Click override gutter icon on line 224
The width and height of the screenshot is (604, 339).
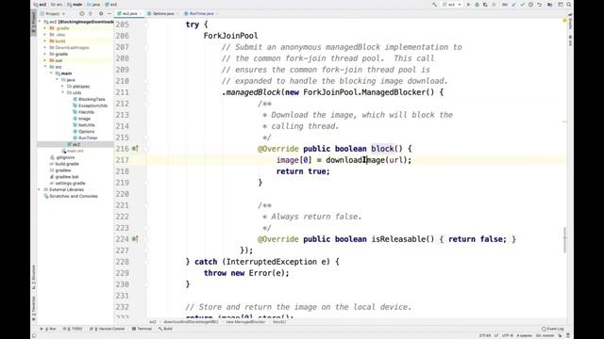(135, 239)
